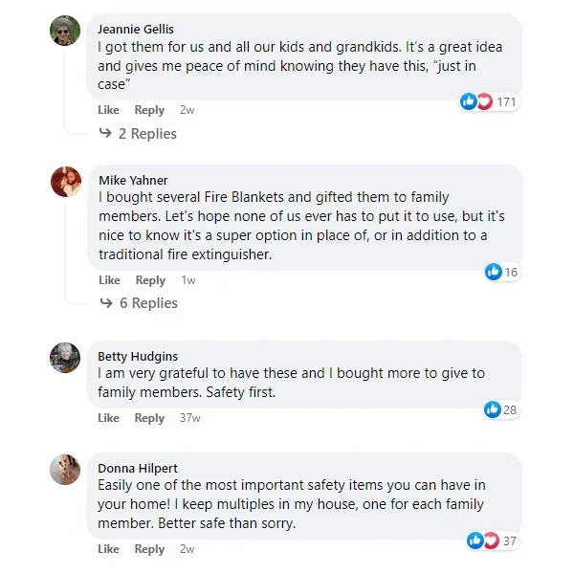Screen dimensions: 574x574
Task: Like Mike Yahner's comment
Action: click(x=109, y=280)
